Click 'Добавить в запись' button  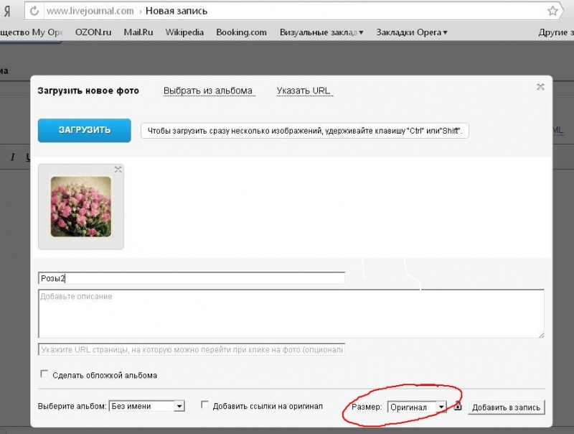pyautogui.click(x=507, y=407)
